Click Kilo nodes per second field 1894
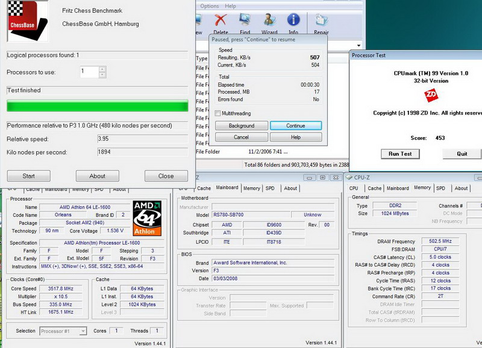 (x=143, y=152)
